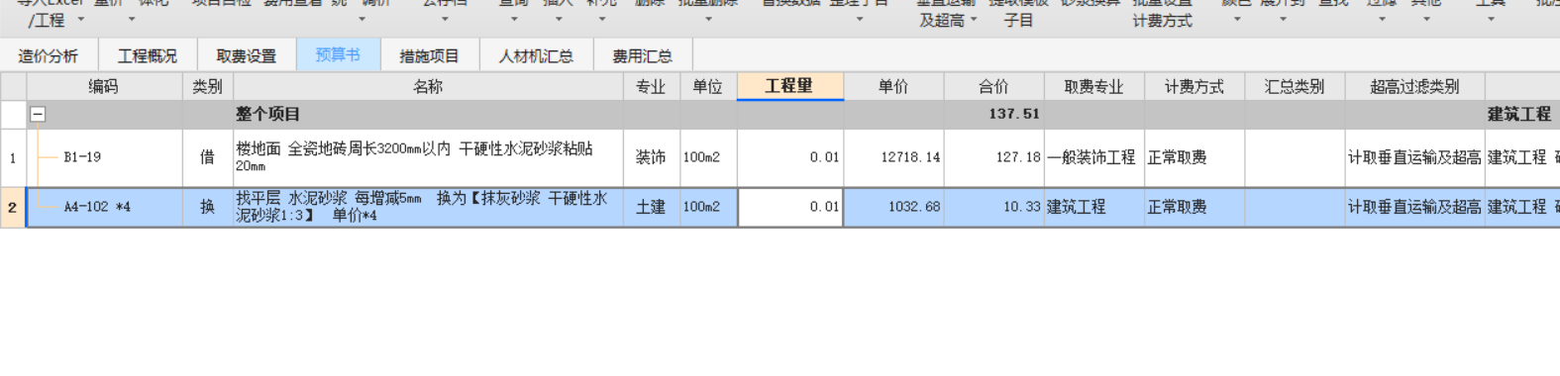
Task: Open the 颜色 dropdown arrow
Action: [x=1237, y=20]
